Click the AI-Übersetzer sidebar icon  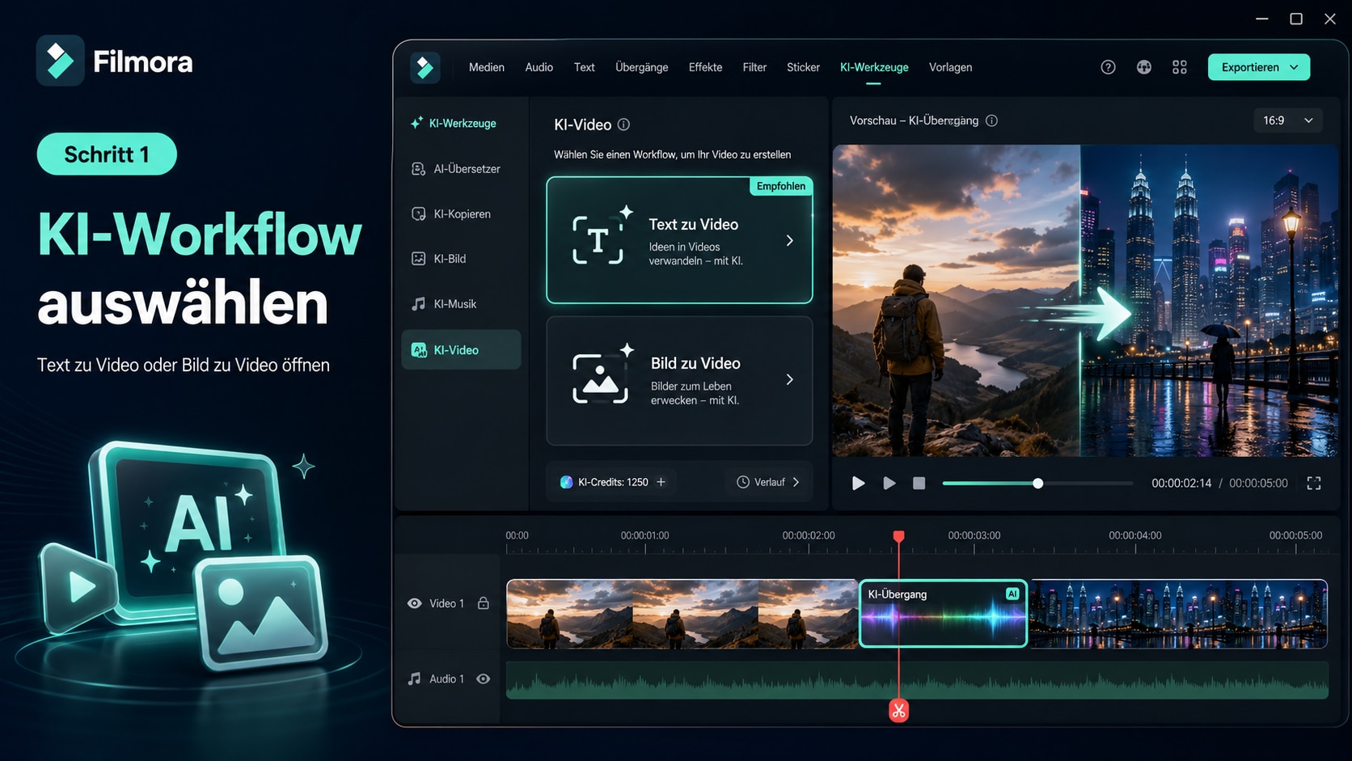418,169
